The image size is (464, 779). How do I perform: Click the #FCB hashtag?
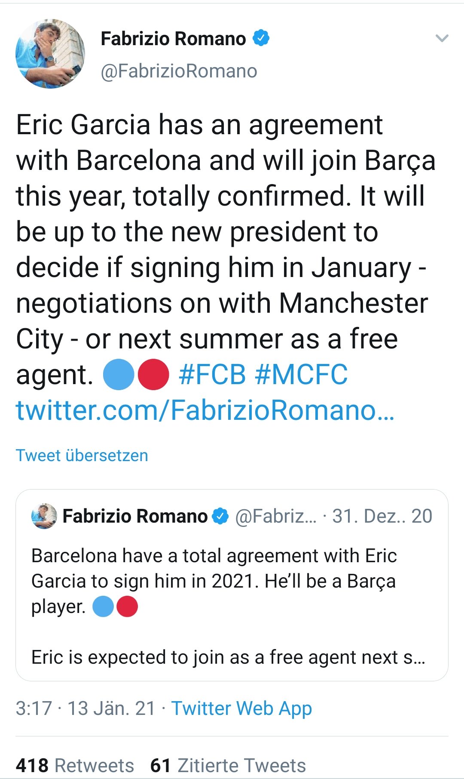point(212,374)
